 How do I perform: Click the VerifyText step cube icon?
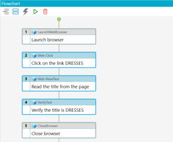[34, 102]
